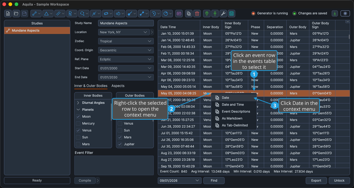Screen dimensions: 354x188
Task: Open the Zodiac dropdown set to Tropical
Action: pos(126,41)
